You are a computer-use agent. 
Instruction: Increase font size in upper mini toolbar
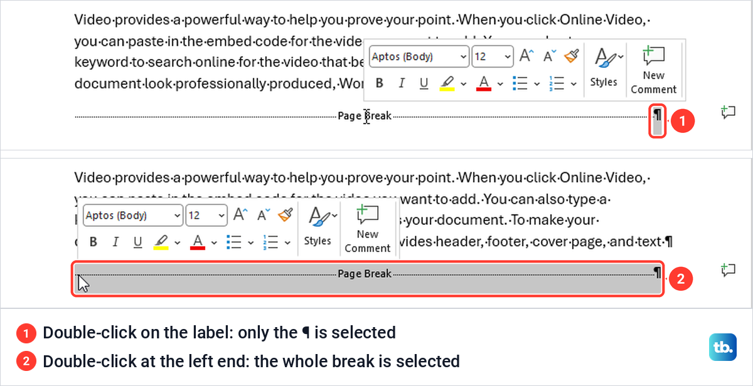tap(526, 56)
